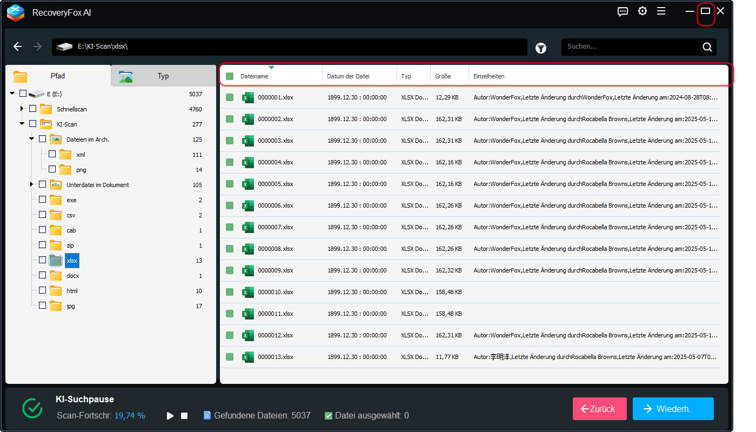The image size is (756, 432).
Task: Click the Excel icon of 0000009.xlsx
Action: click(x=248, y=270)
